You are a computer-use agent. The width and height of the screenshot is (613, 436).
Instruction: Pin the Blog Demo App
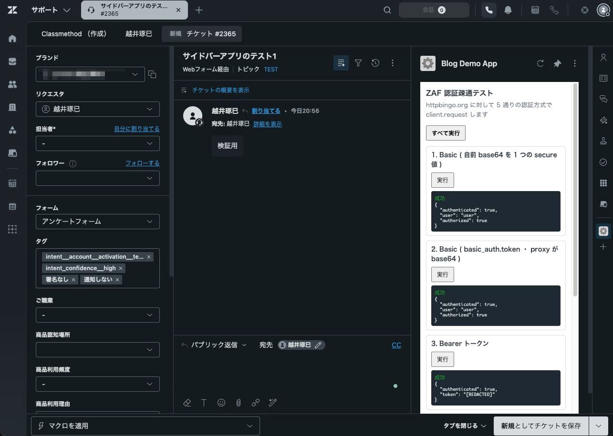557,63
